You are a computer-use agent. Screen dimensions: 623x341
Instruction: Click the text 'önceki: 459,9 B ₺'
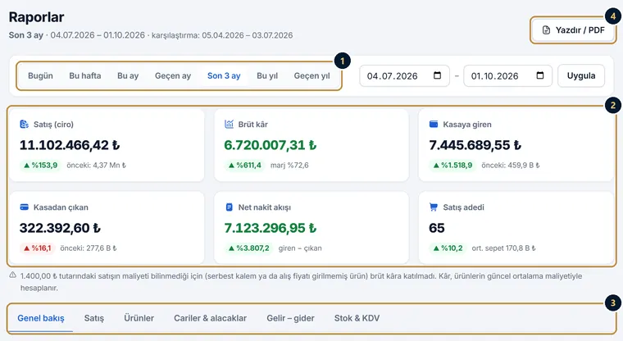pyautogui.click(x=511, y=166)
